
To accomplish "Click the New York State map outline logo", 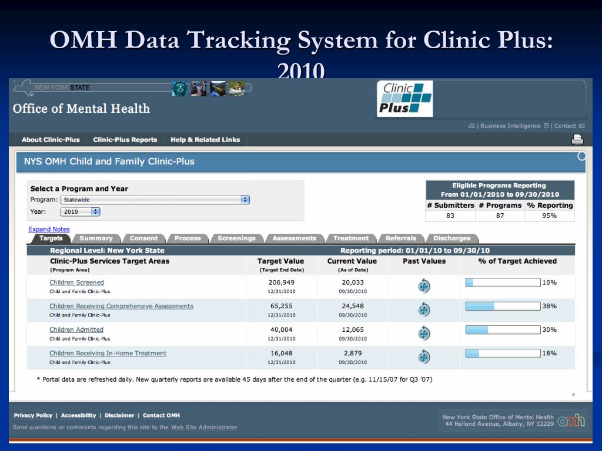I will [x=23, y=88].
